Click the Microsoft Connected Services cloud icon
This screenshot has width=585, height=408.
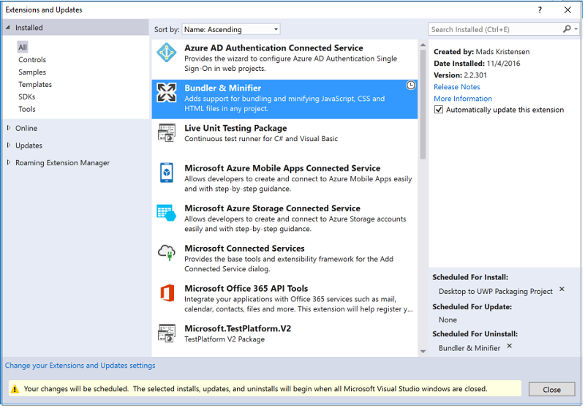point(167,253)
